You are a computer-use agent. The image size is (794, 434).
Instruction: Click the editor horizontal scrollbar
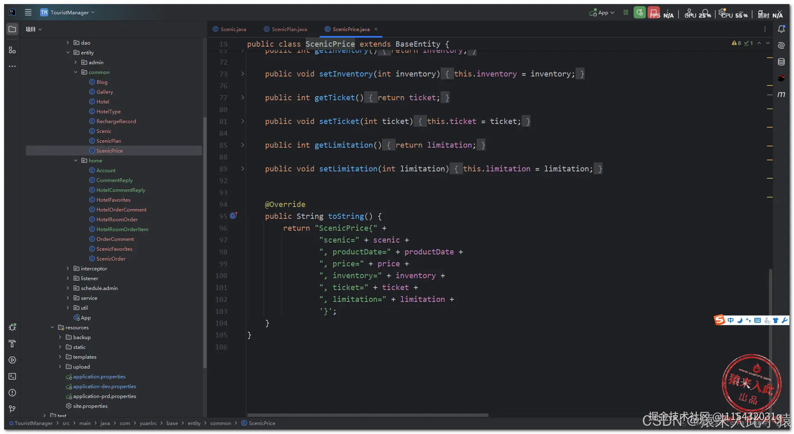coord(368,415)
